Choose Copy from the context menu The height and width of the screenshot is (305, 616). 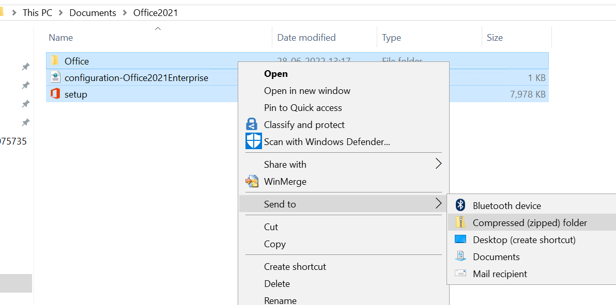click(274, 244)
